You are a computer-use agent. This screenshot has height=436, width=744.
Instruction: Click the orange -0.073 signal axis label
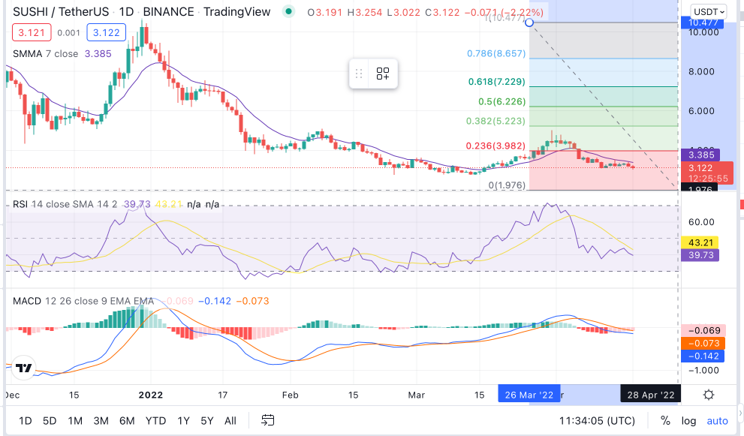[x=703, y=343]
